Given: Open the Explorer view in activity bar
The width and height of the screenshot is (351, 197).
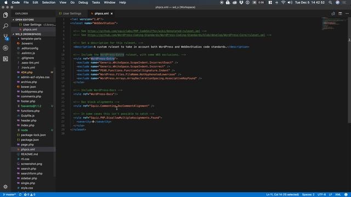Looking at the screenshot, I should click(5, 15).
